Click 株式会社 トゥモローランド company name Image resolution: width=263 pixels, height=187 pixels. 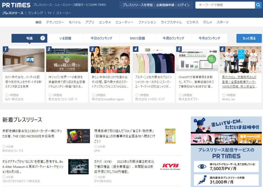(150, 99)
